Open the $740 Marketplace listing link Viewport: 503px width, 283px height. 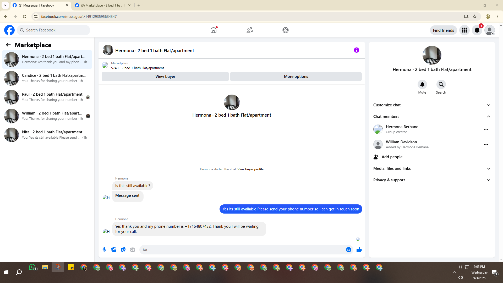[x=137, y=68]
